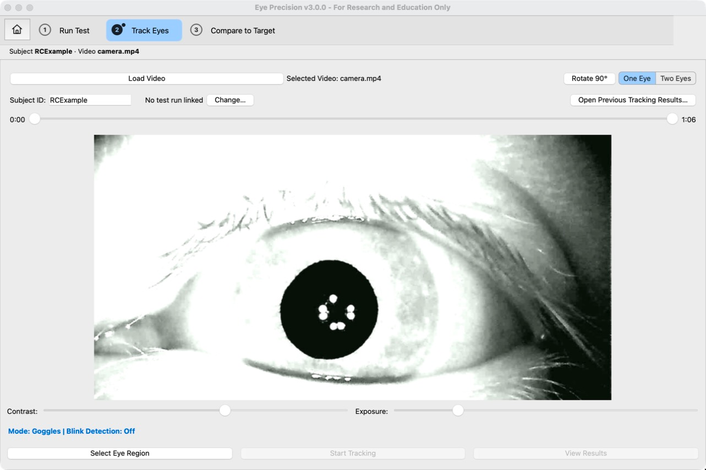This screenshot has height=470, width=706.
Task: Click the Exposure slider handle
Action: pyautogui.click(x=458, y=410)
